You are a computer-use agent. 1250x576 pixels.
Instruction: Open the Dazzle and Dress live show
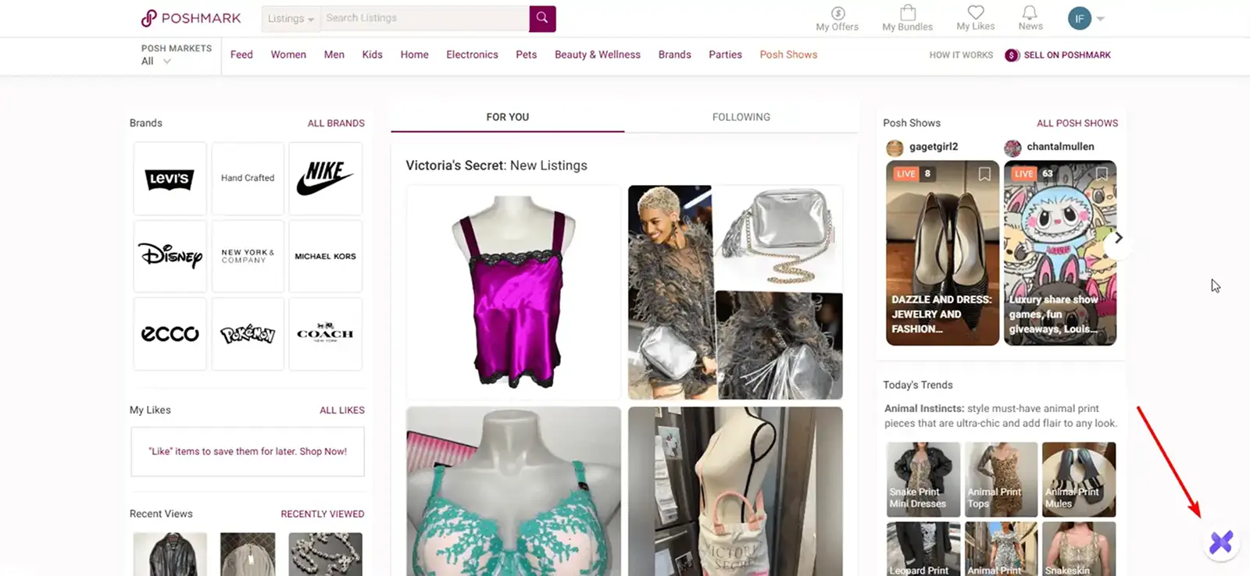(942, 253)
